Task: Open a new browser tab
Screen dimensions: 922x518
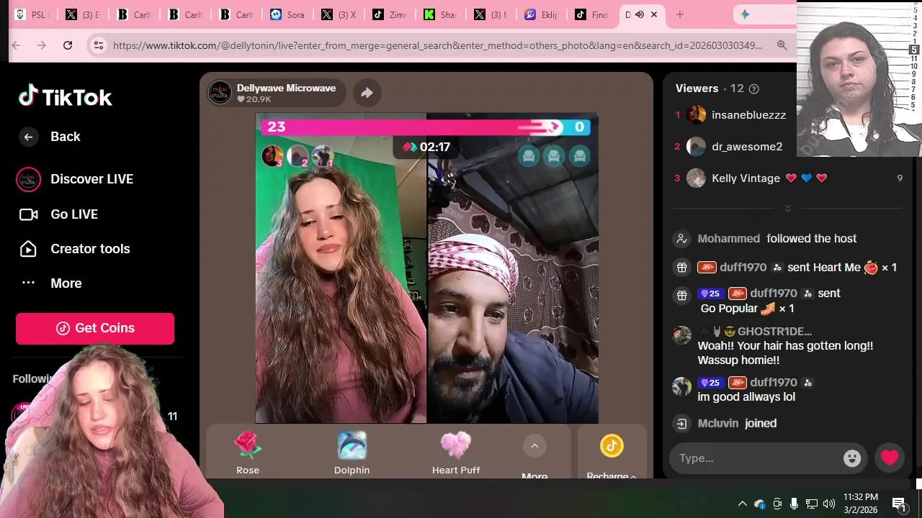Action: (x=679, y=14)
